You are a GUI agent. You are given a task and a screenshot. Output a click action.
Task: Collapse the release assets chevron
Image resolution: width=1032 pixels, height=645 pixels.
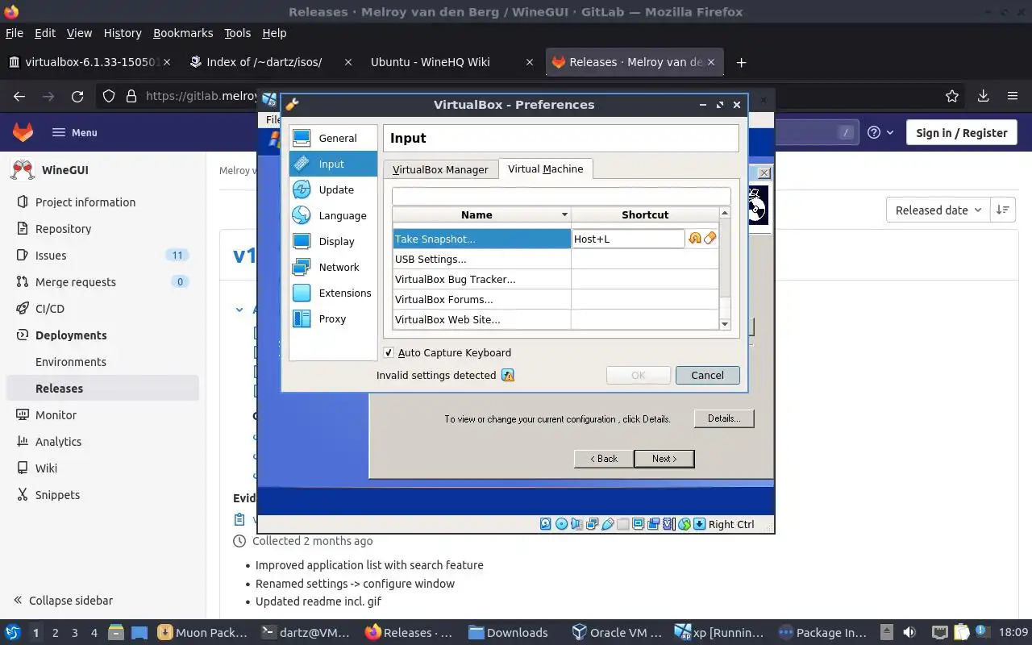(x=239, y=309)
